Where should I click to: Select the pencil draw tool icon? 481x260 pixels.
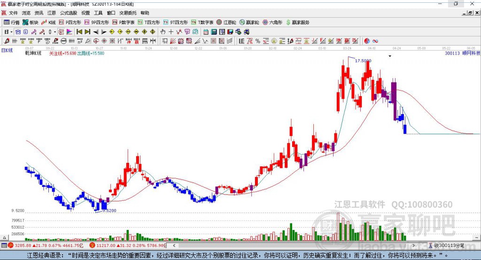tap(7, 41)
